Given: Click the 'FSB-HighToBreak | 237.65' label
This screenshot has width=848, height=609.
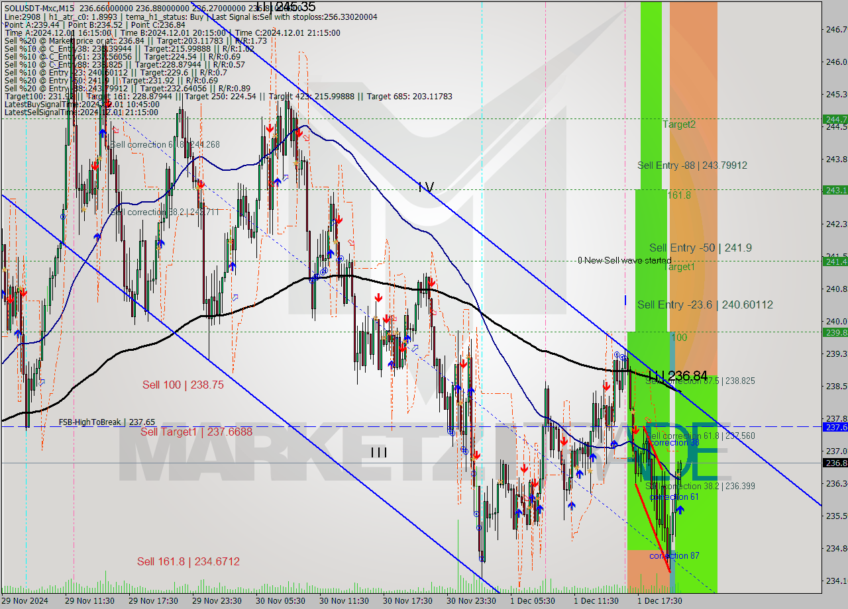Looking at the screenshot, I should pyautogui.click(x=107, y=422).
